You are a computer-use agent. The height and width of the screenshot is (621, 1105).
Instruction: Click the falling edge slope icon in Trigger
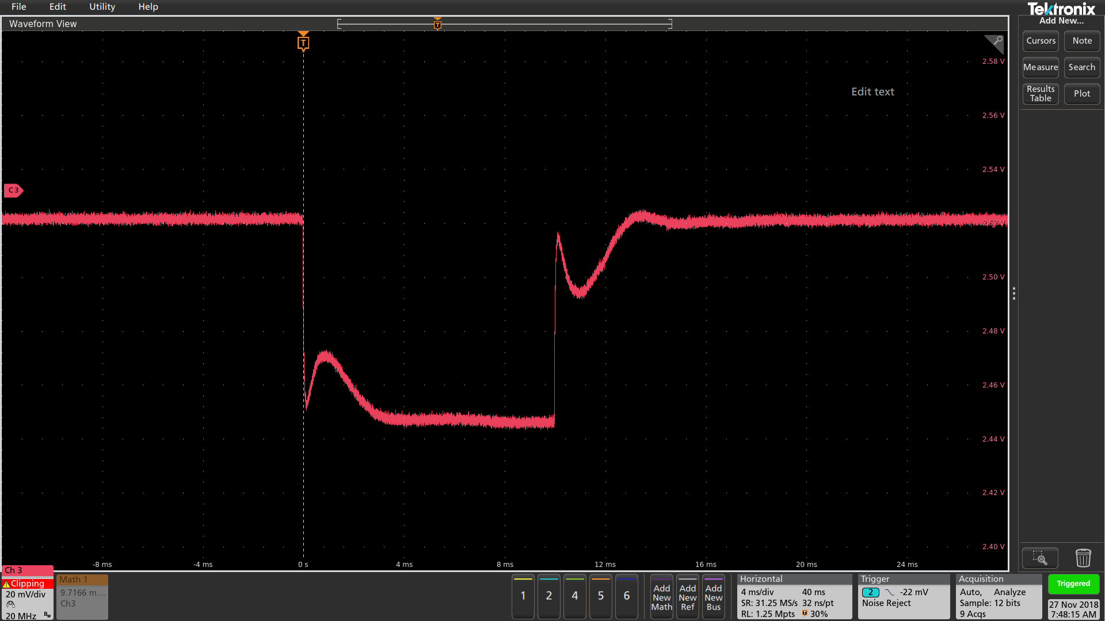point(890,592)
